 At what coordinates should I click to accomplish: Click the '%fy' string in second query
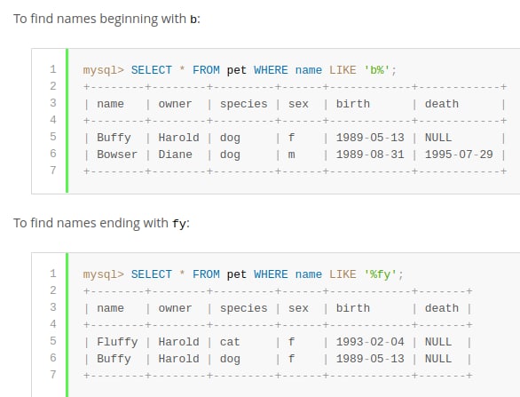[380, 274]
